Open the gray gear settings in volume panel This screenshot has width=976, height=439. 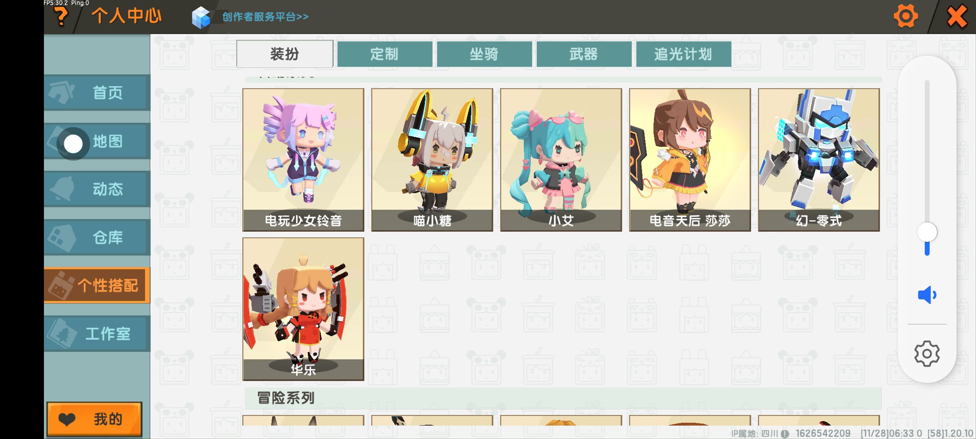927,354
